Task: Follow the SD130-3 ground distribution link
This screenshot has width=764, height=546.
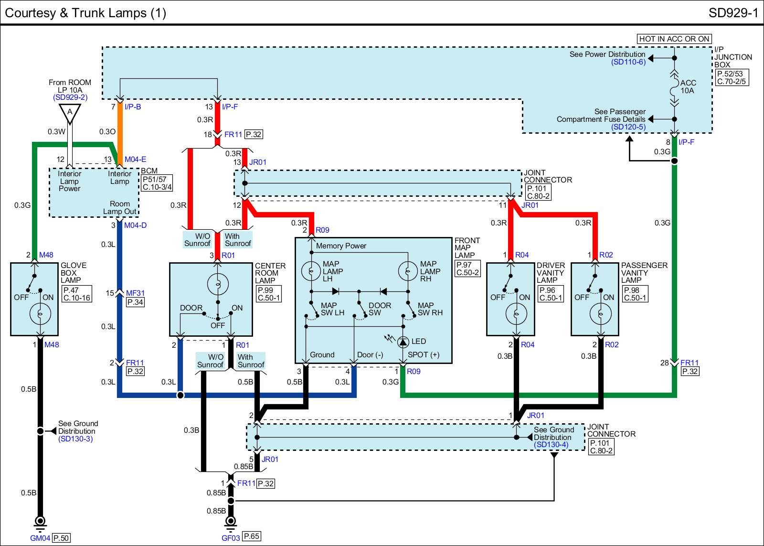Action: [x=75, y=439]
